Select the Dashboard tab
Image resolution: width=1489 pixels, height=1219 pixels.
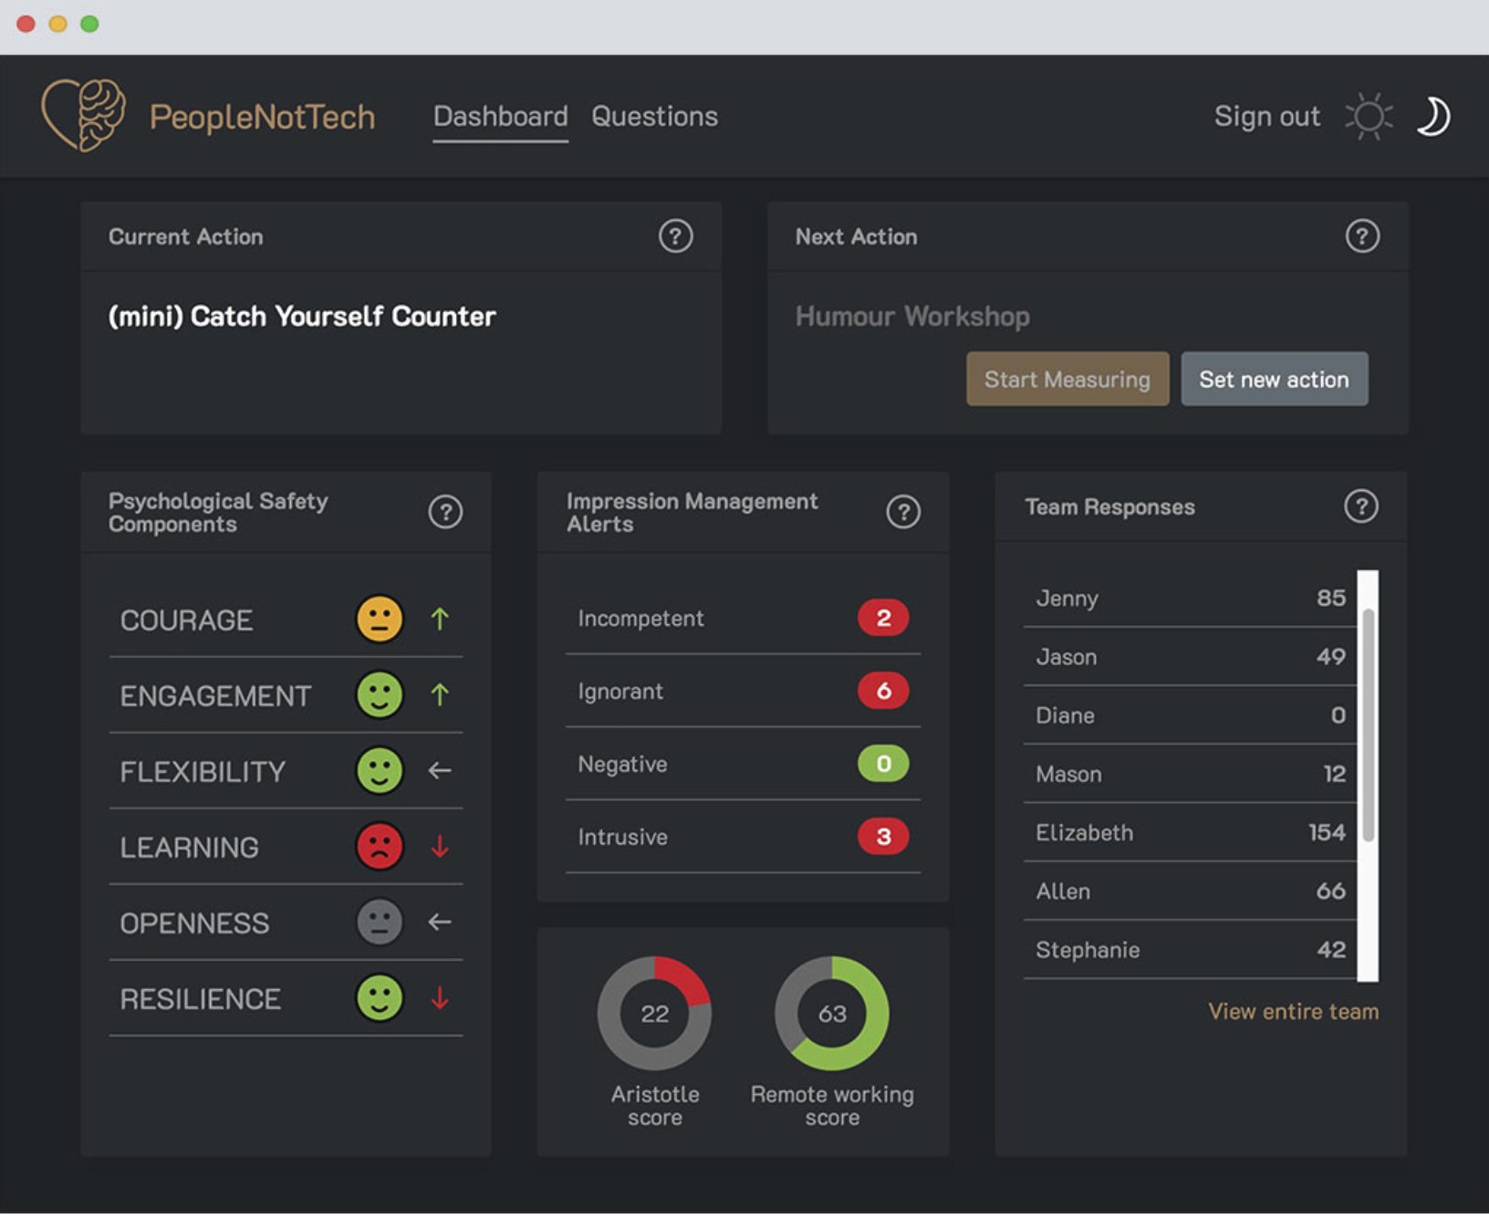(500, 116)
